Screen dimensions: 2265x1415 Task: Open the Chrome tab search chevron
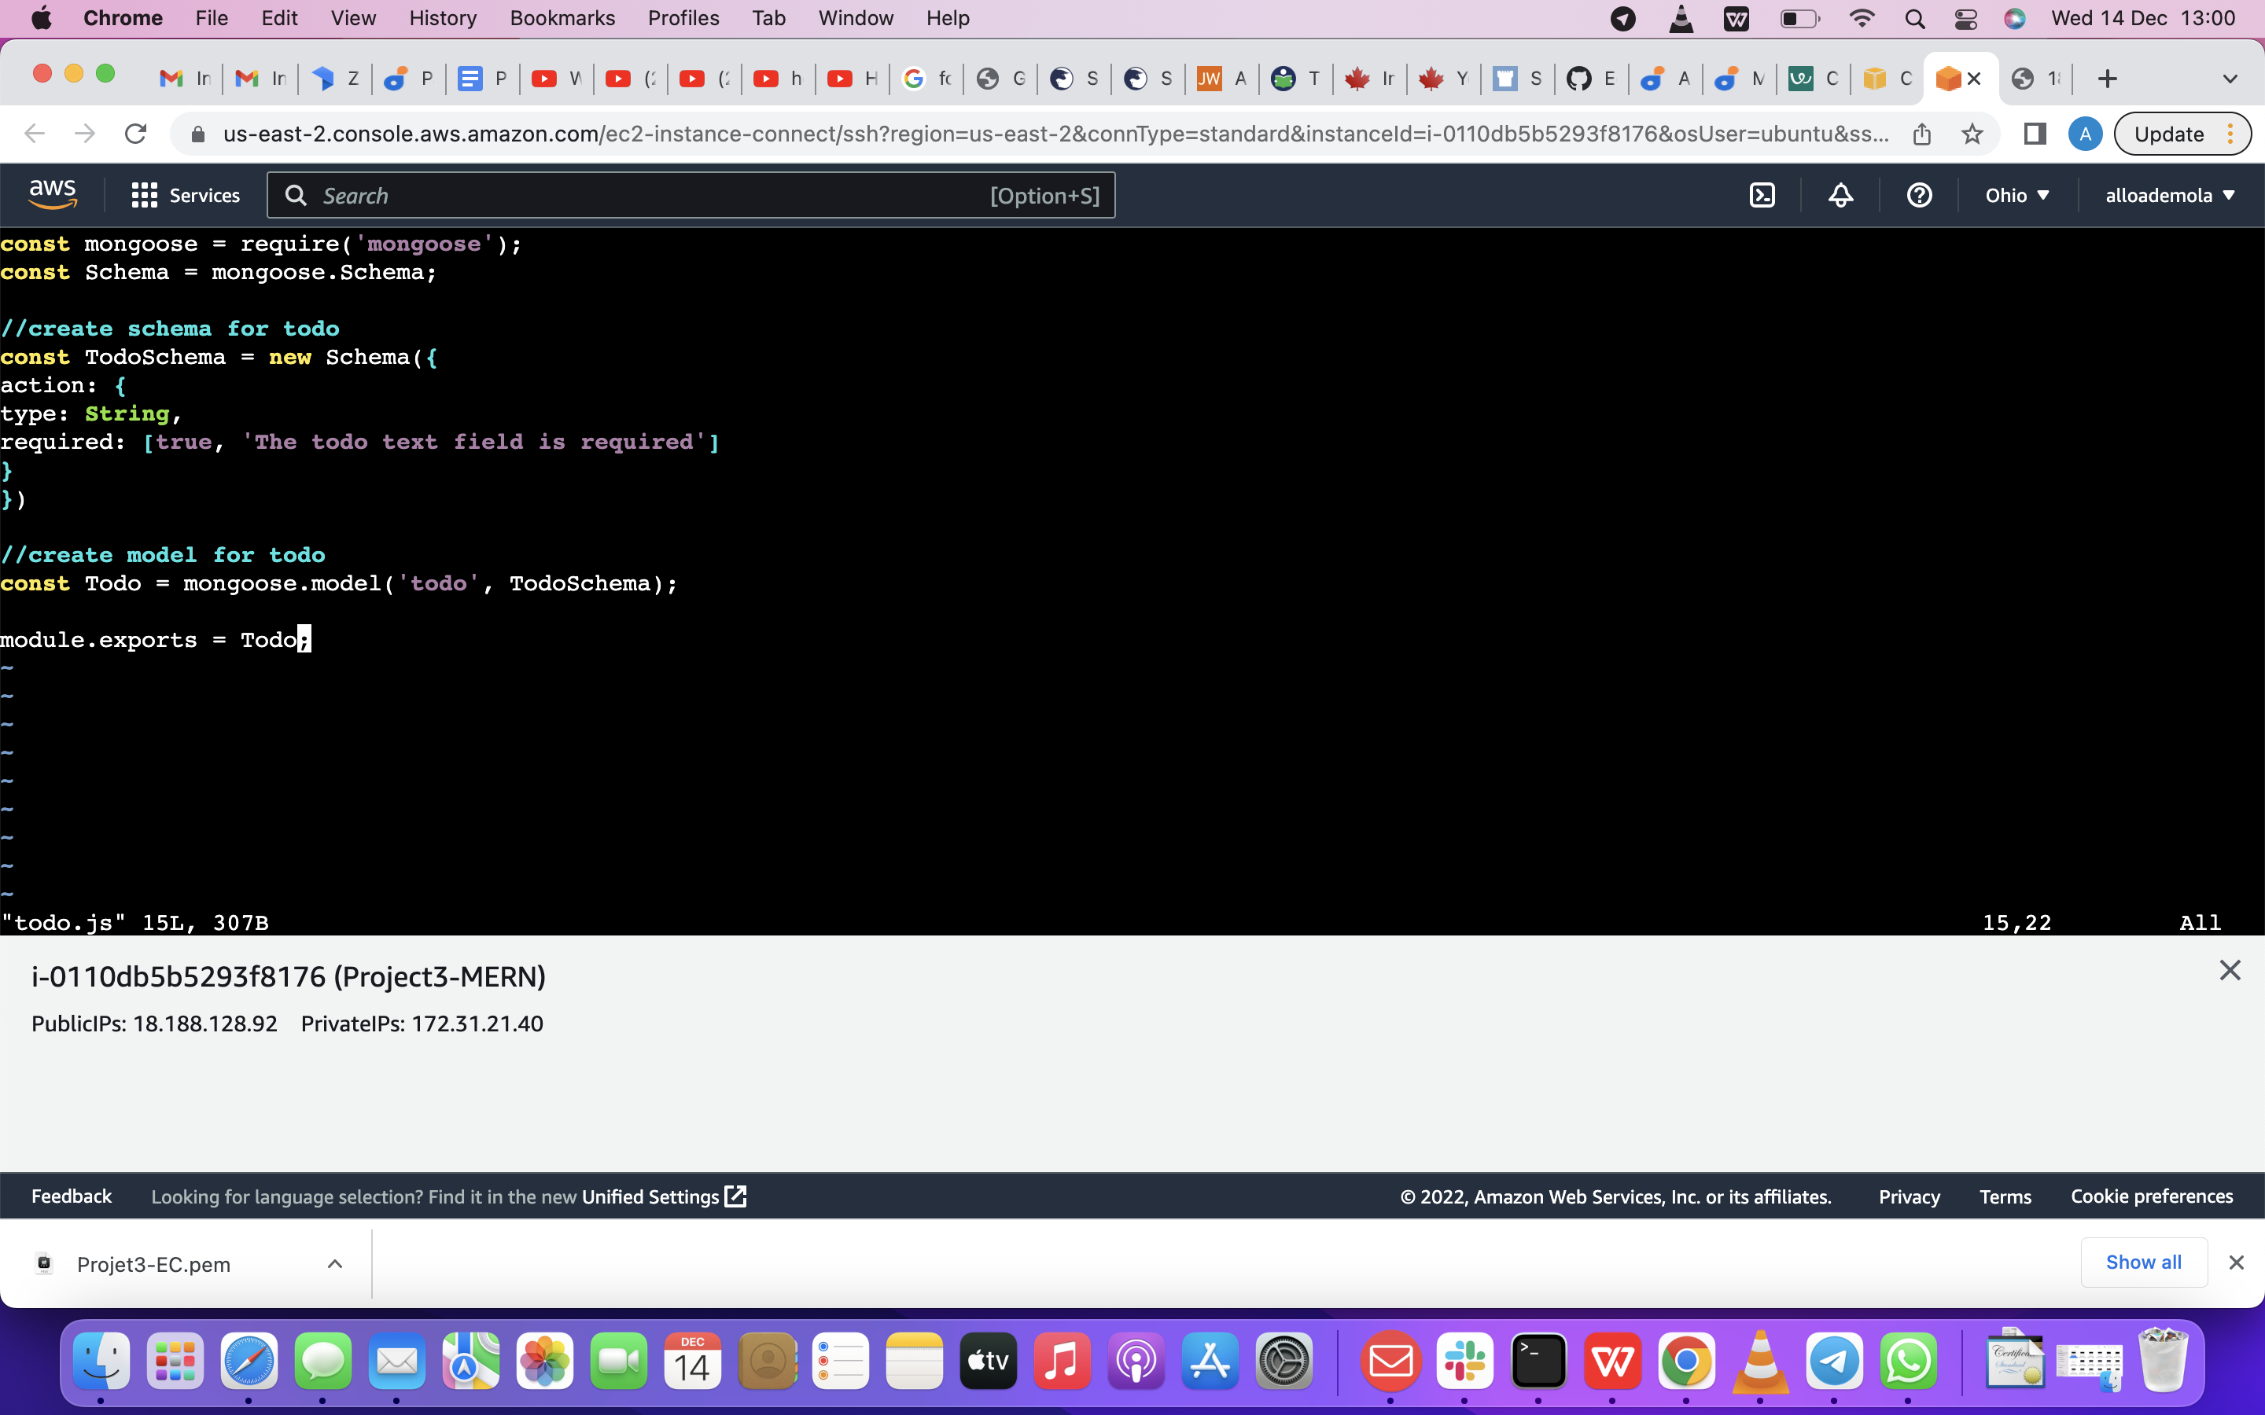click(x=2231, y=78)
